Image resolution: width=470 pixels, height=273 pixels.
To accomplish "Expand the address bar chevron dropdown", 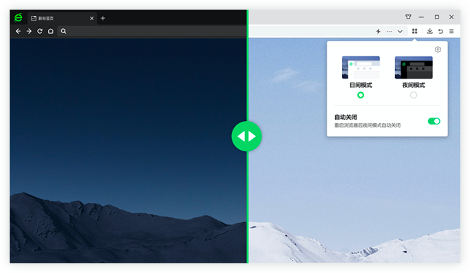I will (400, 32).
